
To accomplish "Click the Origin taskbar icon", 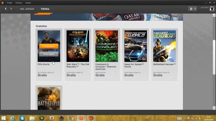I will pyautogui.click(x=81, y=118).
